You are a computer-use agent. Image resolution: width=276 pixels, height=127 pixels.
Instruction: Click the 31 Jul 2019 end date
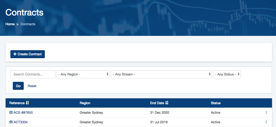(159, 122)
